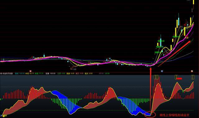Image resolution: width=199 pixels, height=118 pixels.
Task: Select the far-right double yellow bar signal
Action: pyautogui.click(x=193, y=77)
